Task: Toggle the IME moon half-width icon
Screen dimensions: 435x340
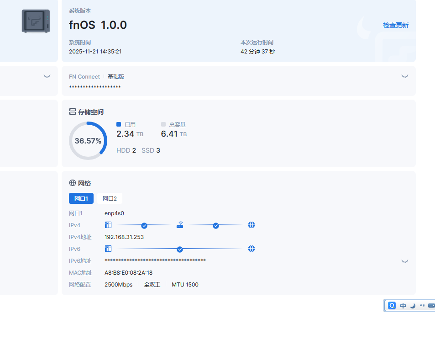Action: [x=413, y=306]
